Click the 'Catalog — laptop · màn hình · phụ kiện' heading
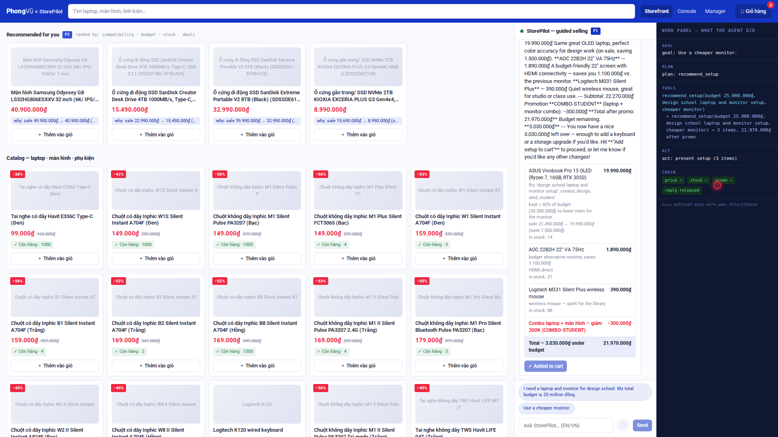Image resolution: width=778 pixels, height=437 pixels. (x=50, y=158)
